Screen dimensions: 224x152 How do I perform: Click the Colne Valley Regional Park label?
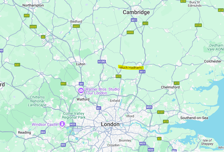74,115
